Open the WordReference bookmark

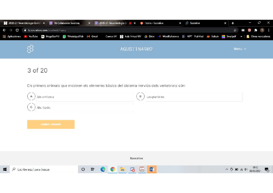coord(168,36)
